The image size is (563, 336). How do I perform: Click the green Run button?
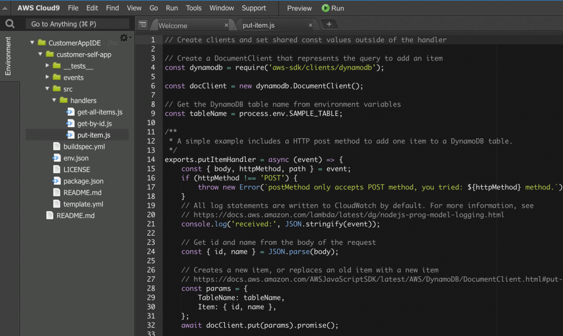[333, 8]
